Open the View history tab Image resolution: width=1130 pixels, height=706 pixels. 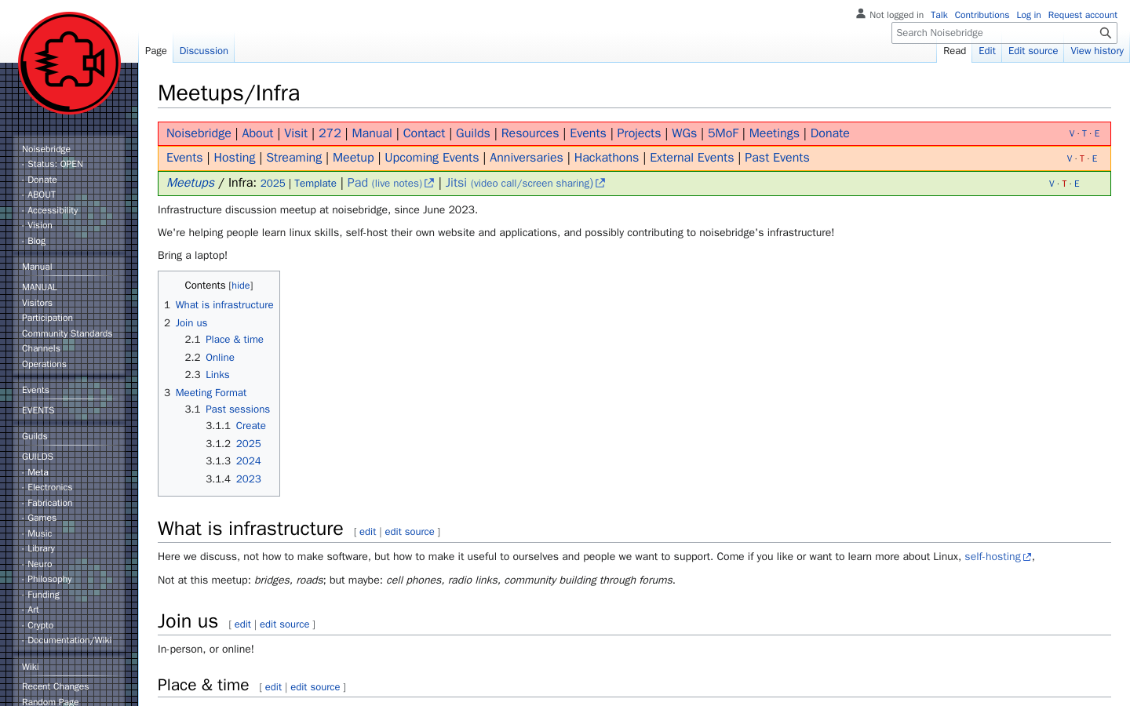1096,51
